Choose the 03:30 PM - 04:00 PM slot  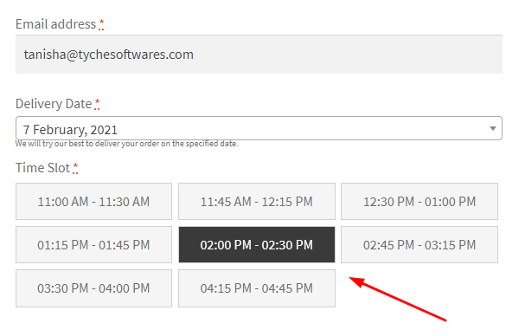coord(93,288)
